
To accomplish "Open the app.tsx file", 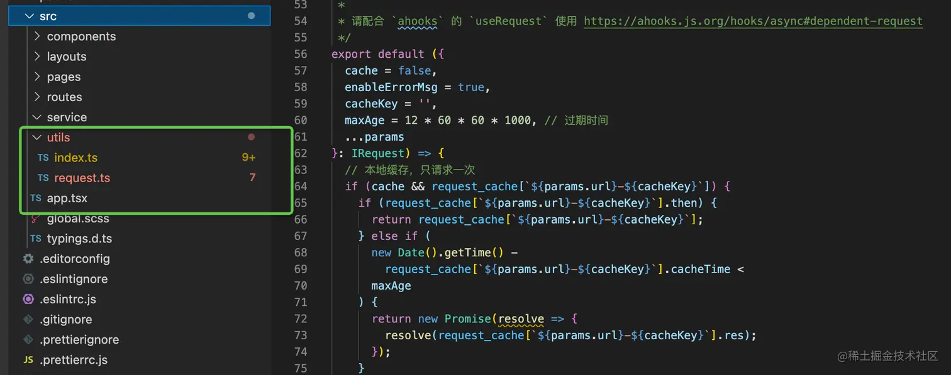I will coord(67,198).
